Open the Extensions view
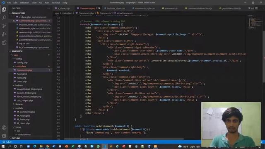265x149 pixels. pyautogui.click(x=4, y=42)
